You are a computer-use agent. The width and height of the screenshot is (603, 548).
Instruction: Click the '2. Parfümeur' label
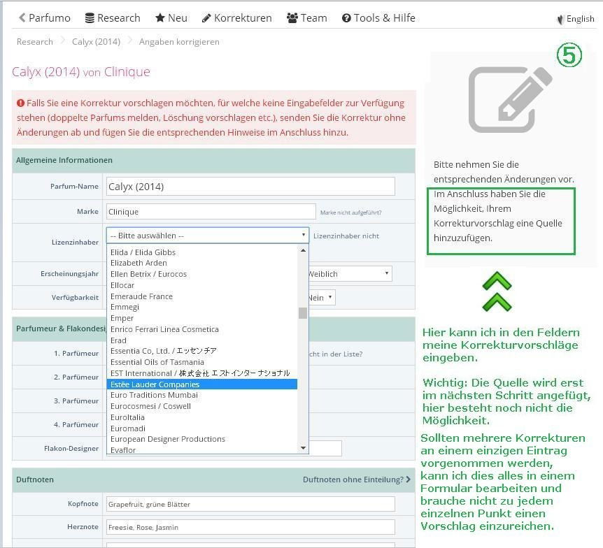pos(76,377)
